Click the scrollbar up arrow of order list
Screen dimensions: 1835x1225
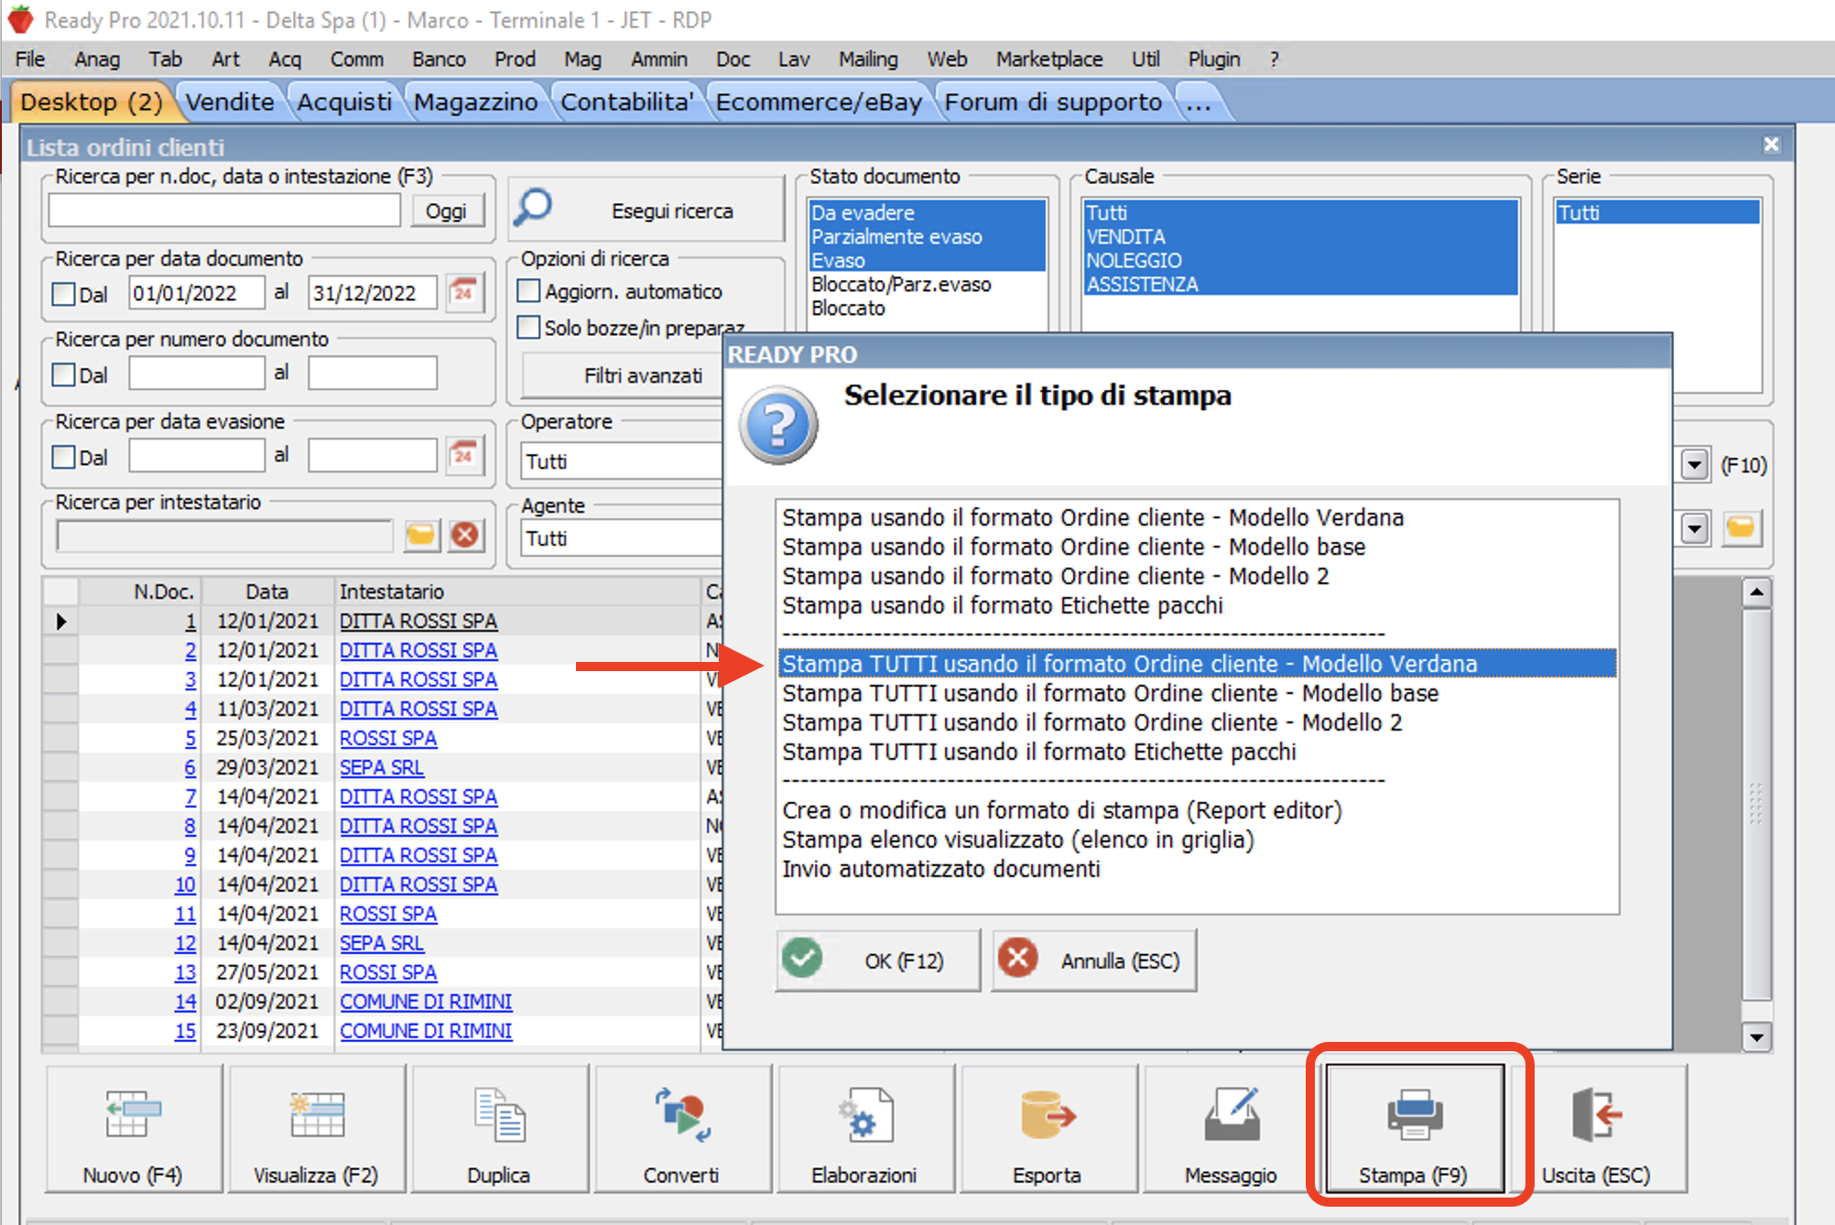(1756, 592)
